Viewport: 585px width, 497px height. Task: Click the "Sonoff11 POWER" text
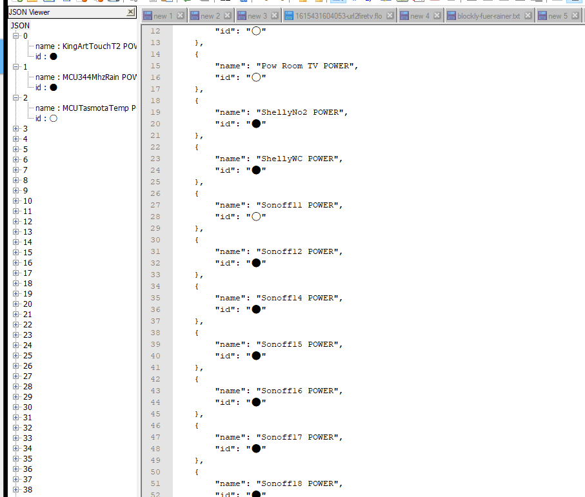[297, 206]
